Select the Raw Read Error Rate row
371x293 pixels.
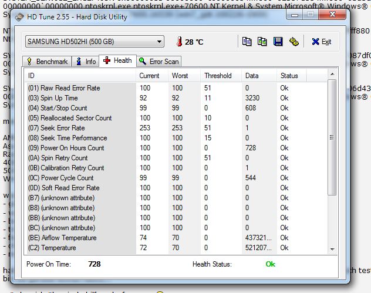pyautogui.click(x=176, y=88)
